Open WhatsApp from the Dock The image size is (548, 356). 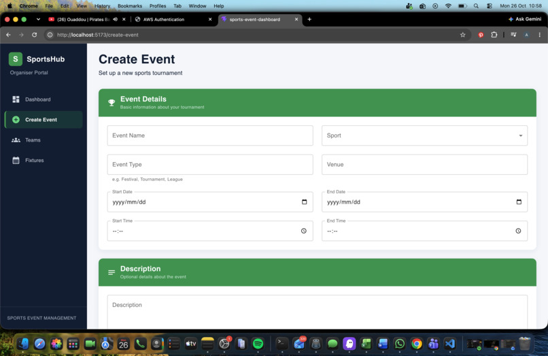(x=400, y=344)
